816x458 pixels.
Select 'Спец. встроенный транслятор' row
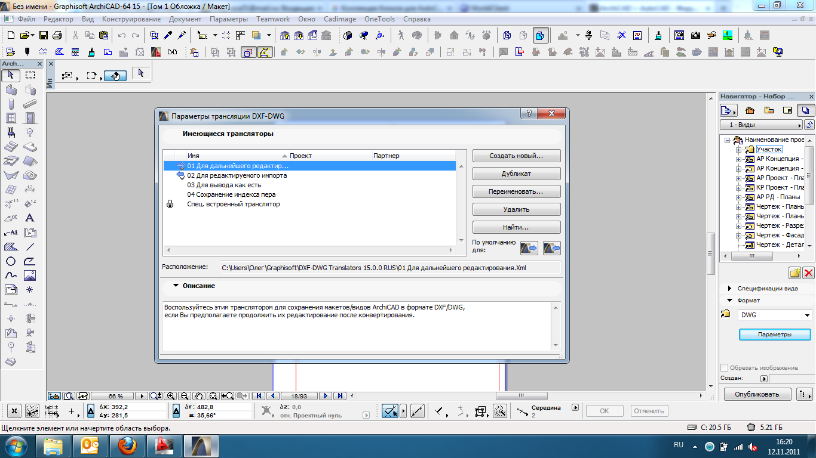(309, 204)
